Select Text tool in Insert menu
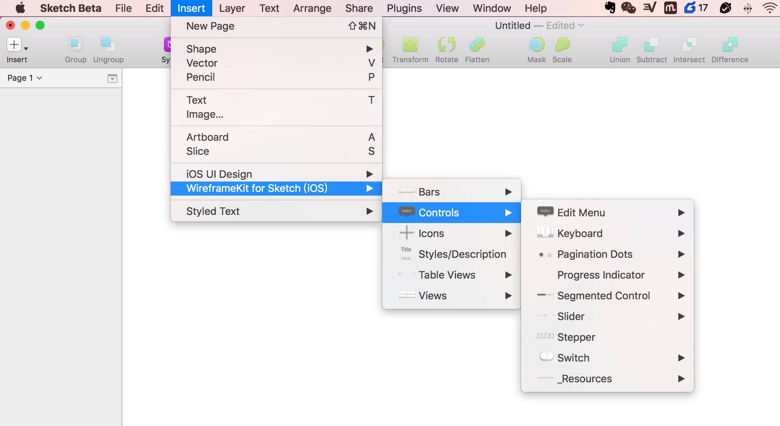780x426 pixels. point(276,100)
